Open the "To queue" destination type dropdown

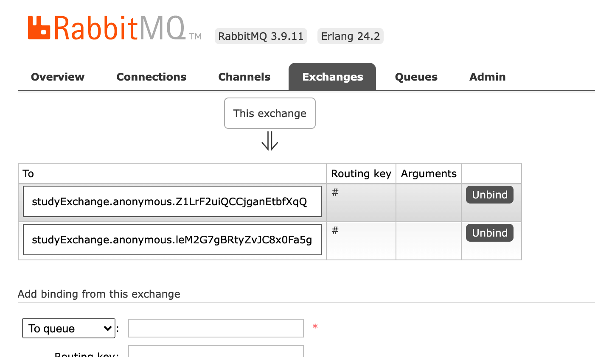(69, 328)
